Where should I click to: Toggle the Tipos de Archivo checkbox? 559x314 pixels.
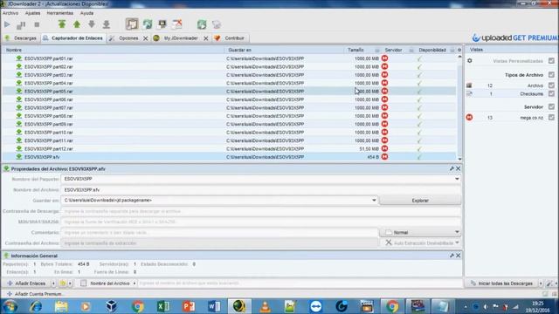coord(551,75)
